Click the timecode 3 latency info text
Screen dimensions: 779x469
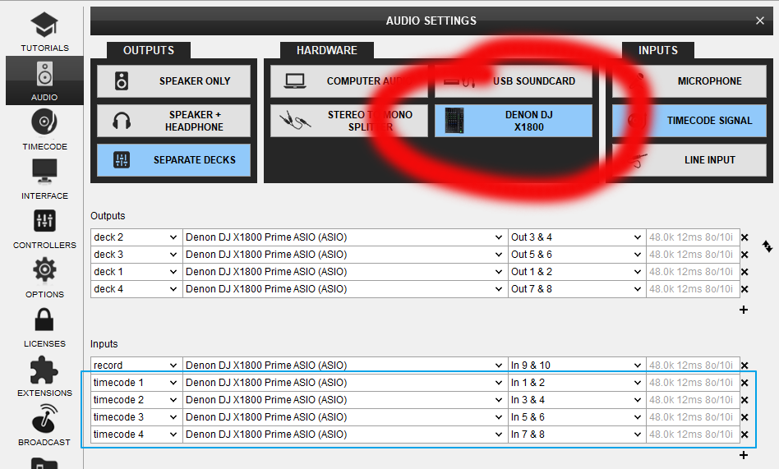tap(690, 416)
